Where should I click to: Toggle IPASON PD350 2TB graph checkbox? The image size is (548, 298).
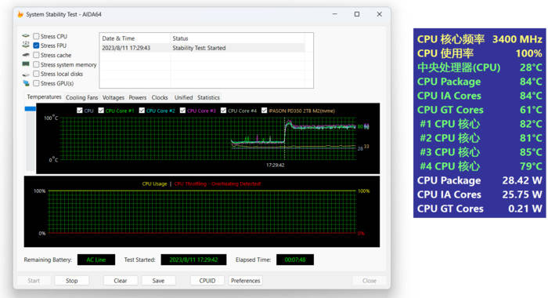click(265, 111)
